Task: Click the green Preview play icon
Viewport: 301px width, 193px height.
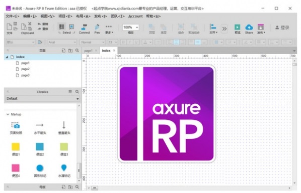Action: 237,28
